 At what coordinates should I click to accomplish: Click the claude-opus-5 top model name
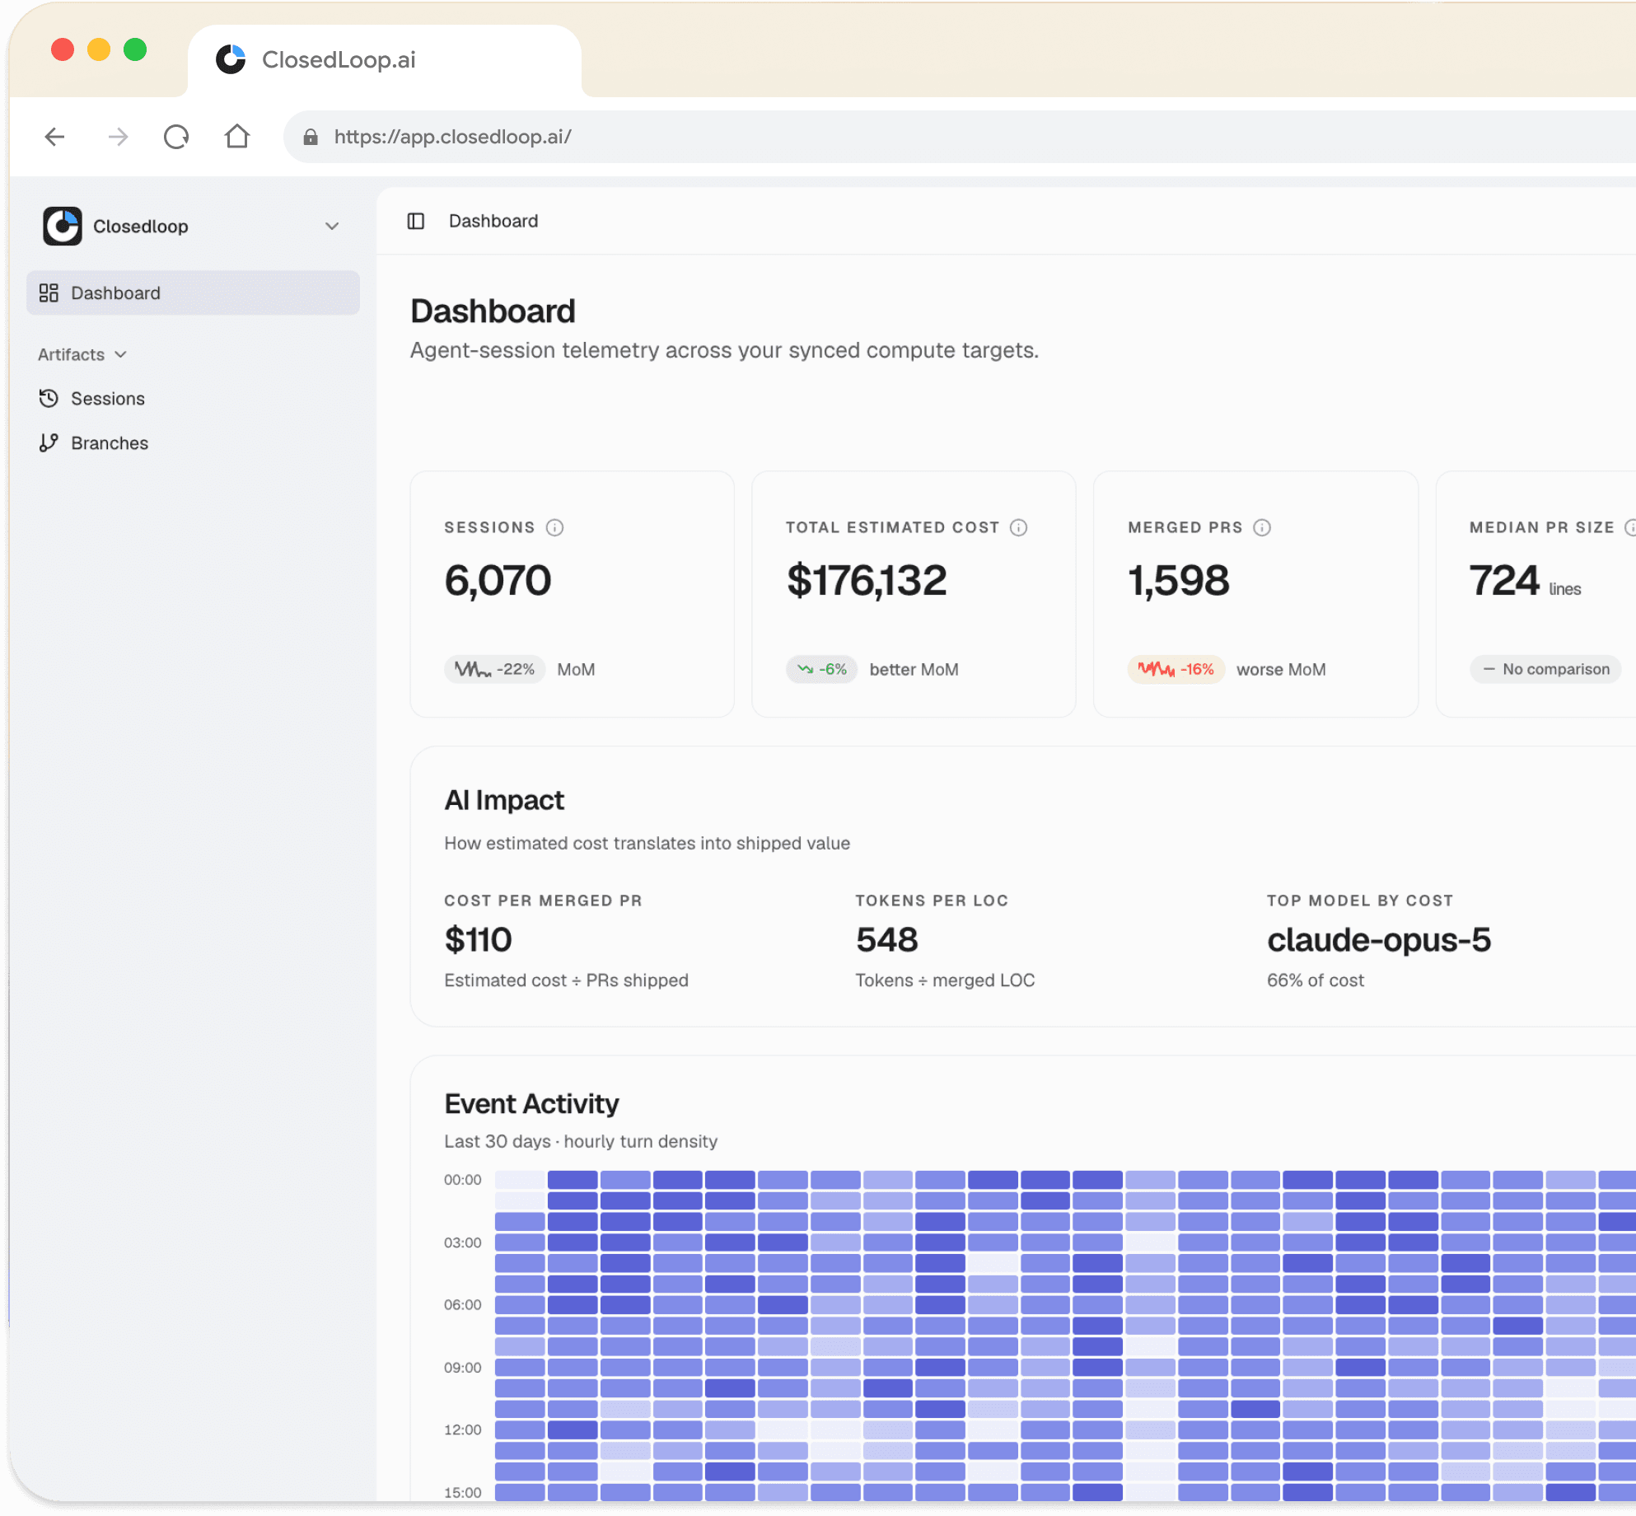pyautogui.click(x=1379, y=939)
